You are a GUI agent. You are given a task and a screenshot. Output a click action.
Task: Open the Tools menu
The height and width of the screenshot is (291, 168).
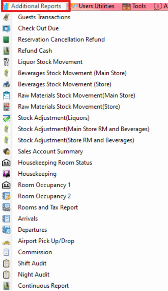[x=134, y=6]
